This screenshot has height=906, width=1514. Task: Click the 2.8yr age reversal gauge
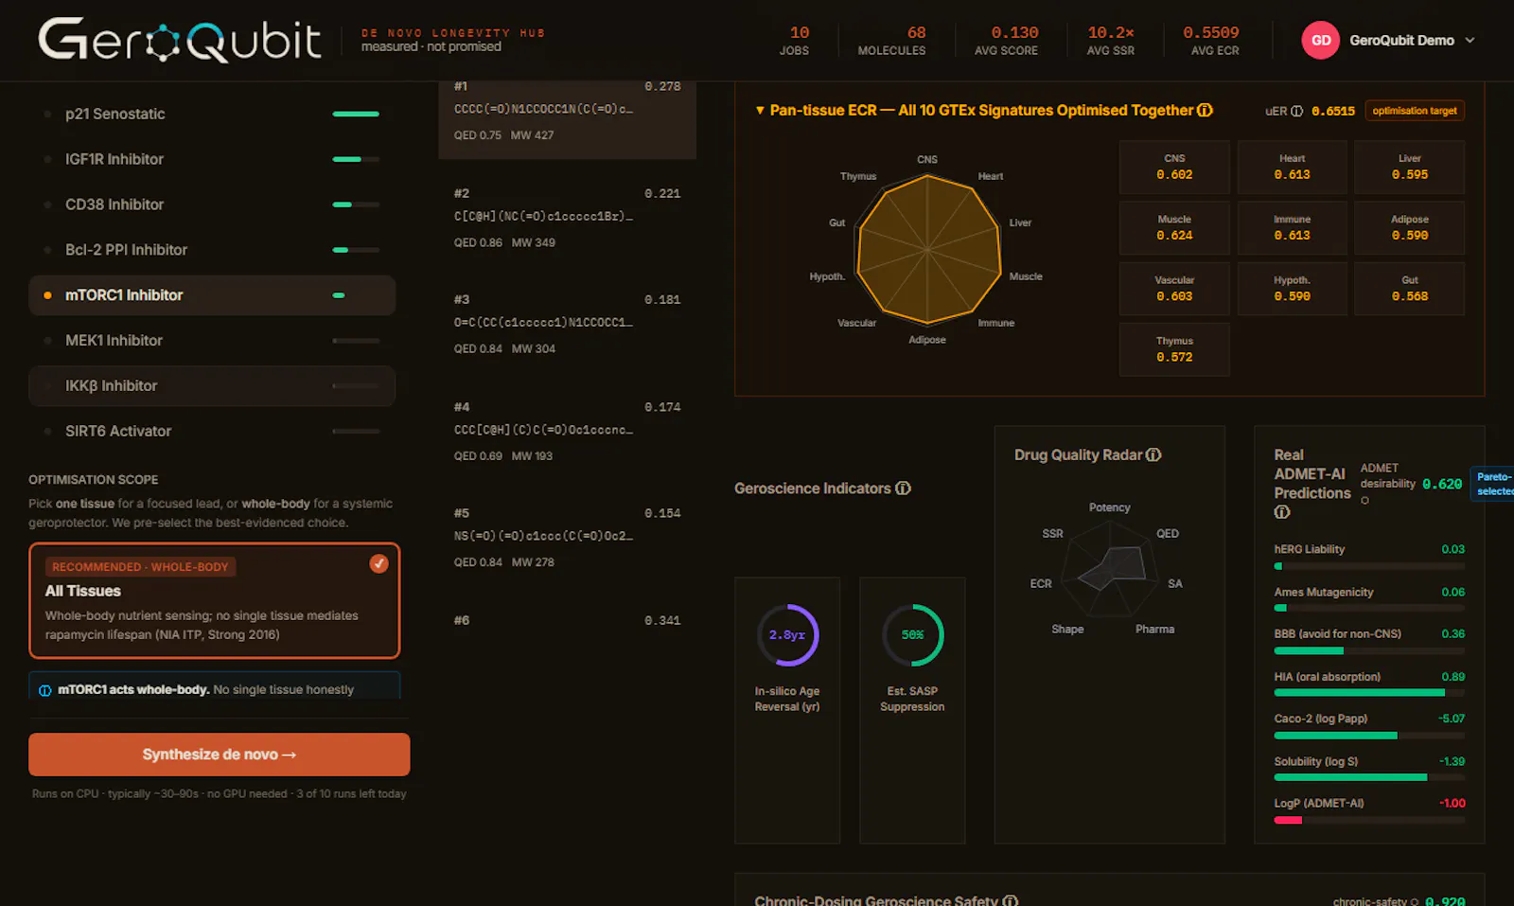[x=787, y=635]
